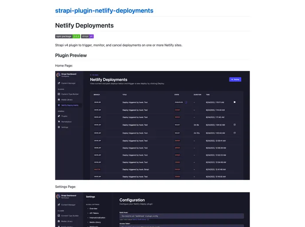
Task: Click the Configuration heading
Action: (132, 200)
